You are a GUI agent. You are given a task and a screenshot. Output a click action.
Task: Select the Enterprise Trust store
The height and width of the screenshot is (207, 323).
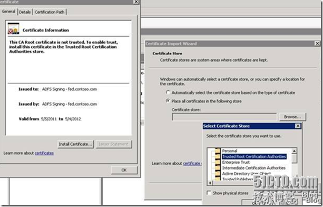[236, 162]
